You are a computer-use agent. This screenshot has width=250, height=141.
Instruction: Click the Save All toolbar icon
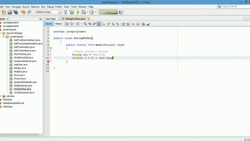click(16, 12)
